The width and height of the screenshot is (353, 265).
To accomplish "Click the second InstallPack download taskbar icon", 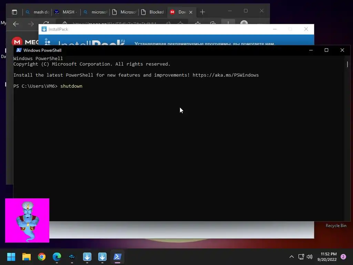I will click(x=102, y=257).
